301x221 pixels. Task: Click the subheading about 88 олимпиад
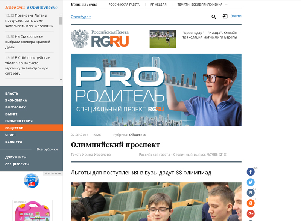141,173
